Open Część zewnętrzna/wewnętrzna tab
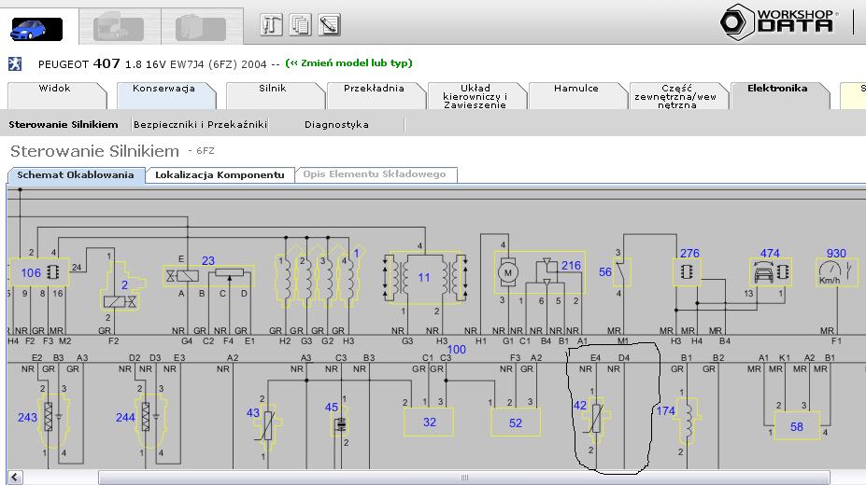This screenshot has width=866, height=485. [677, 96]
